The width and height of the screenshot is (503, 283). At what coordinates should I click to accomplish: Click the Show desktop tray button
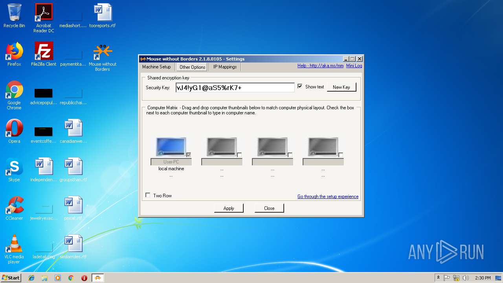click(499, 278)
